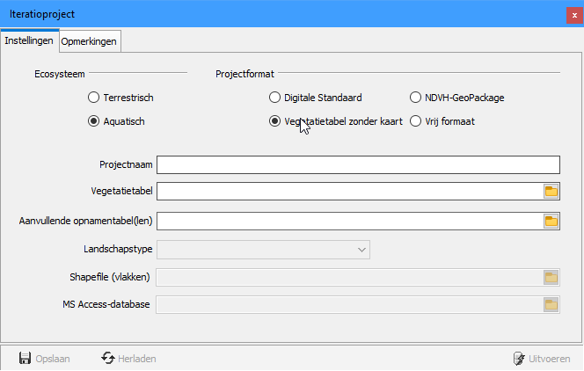Open the Opmerkingen tab
This screenshot has width=584, height=371.
(89, 41)
